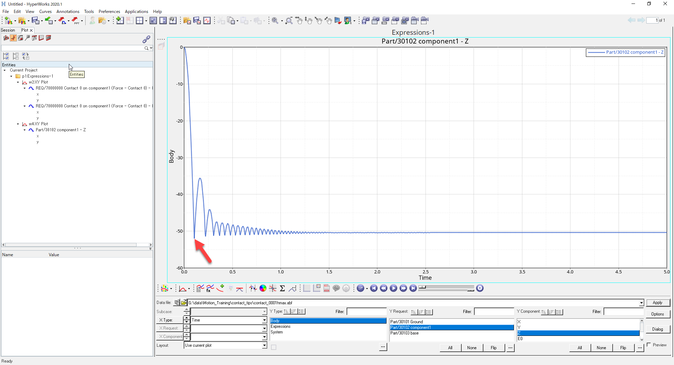Jump to first animation frame
Viewport: 674px width, 365px height.
coord(374,288)
